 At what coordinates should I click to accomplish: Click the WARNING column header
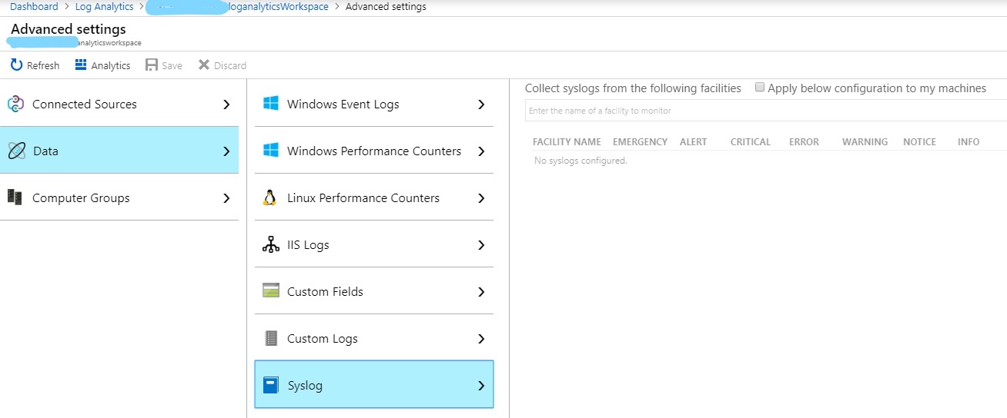(x=865, y=141)
